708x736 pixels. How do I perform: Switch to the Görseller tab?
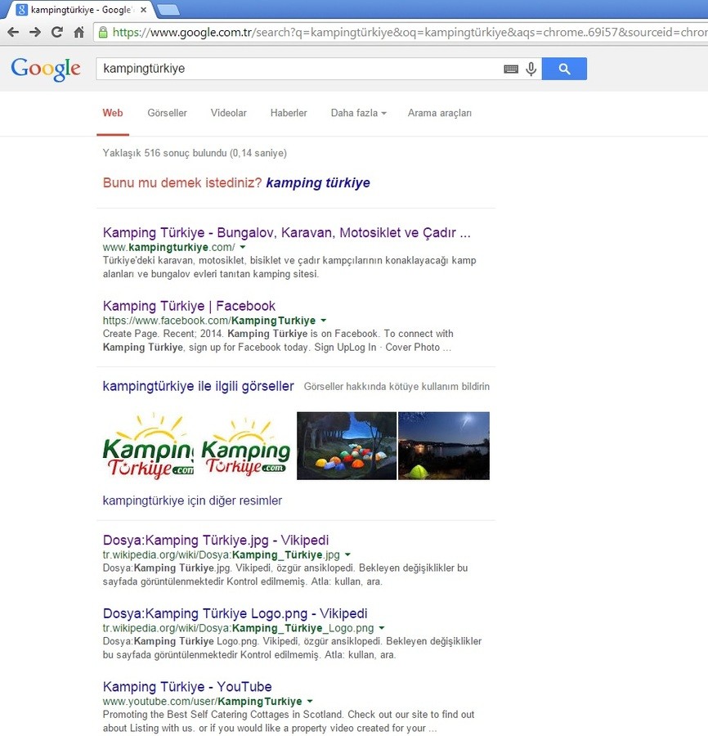pyautogui.click(x=167, y=113)
